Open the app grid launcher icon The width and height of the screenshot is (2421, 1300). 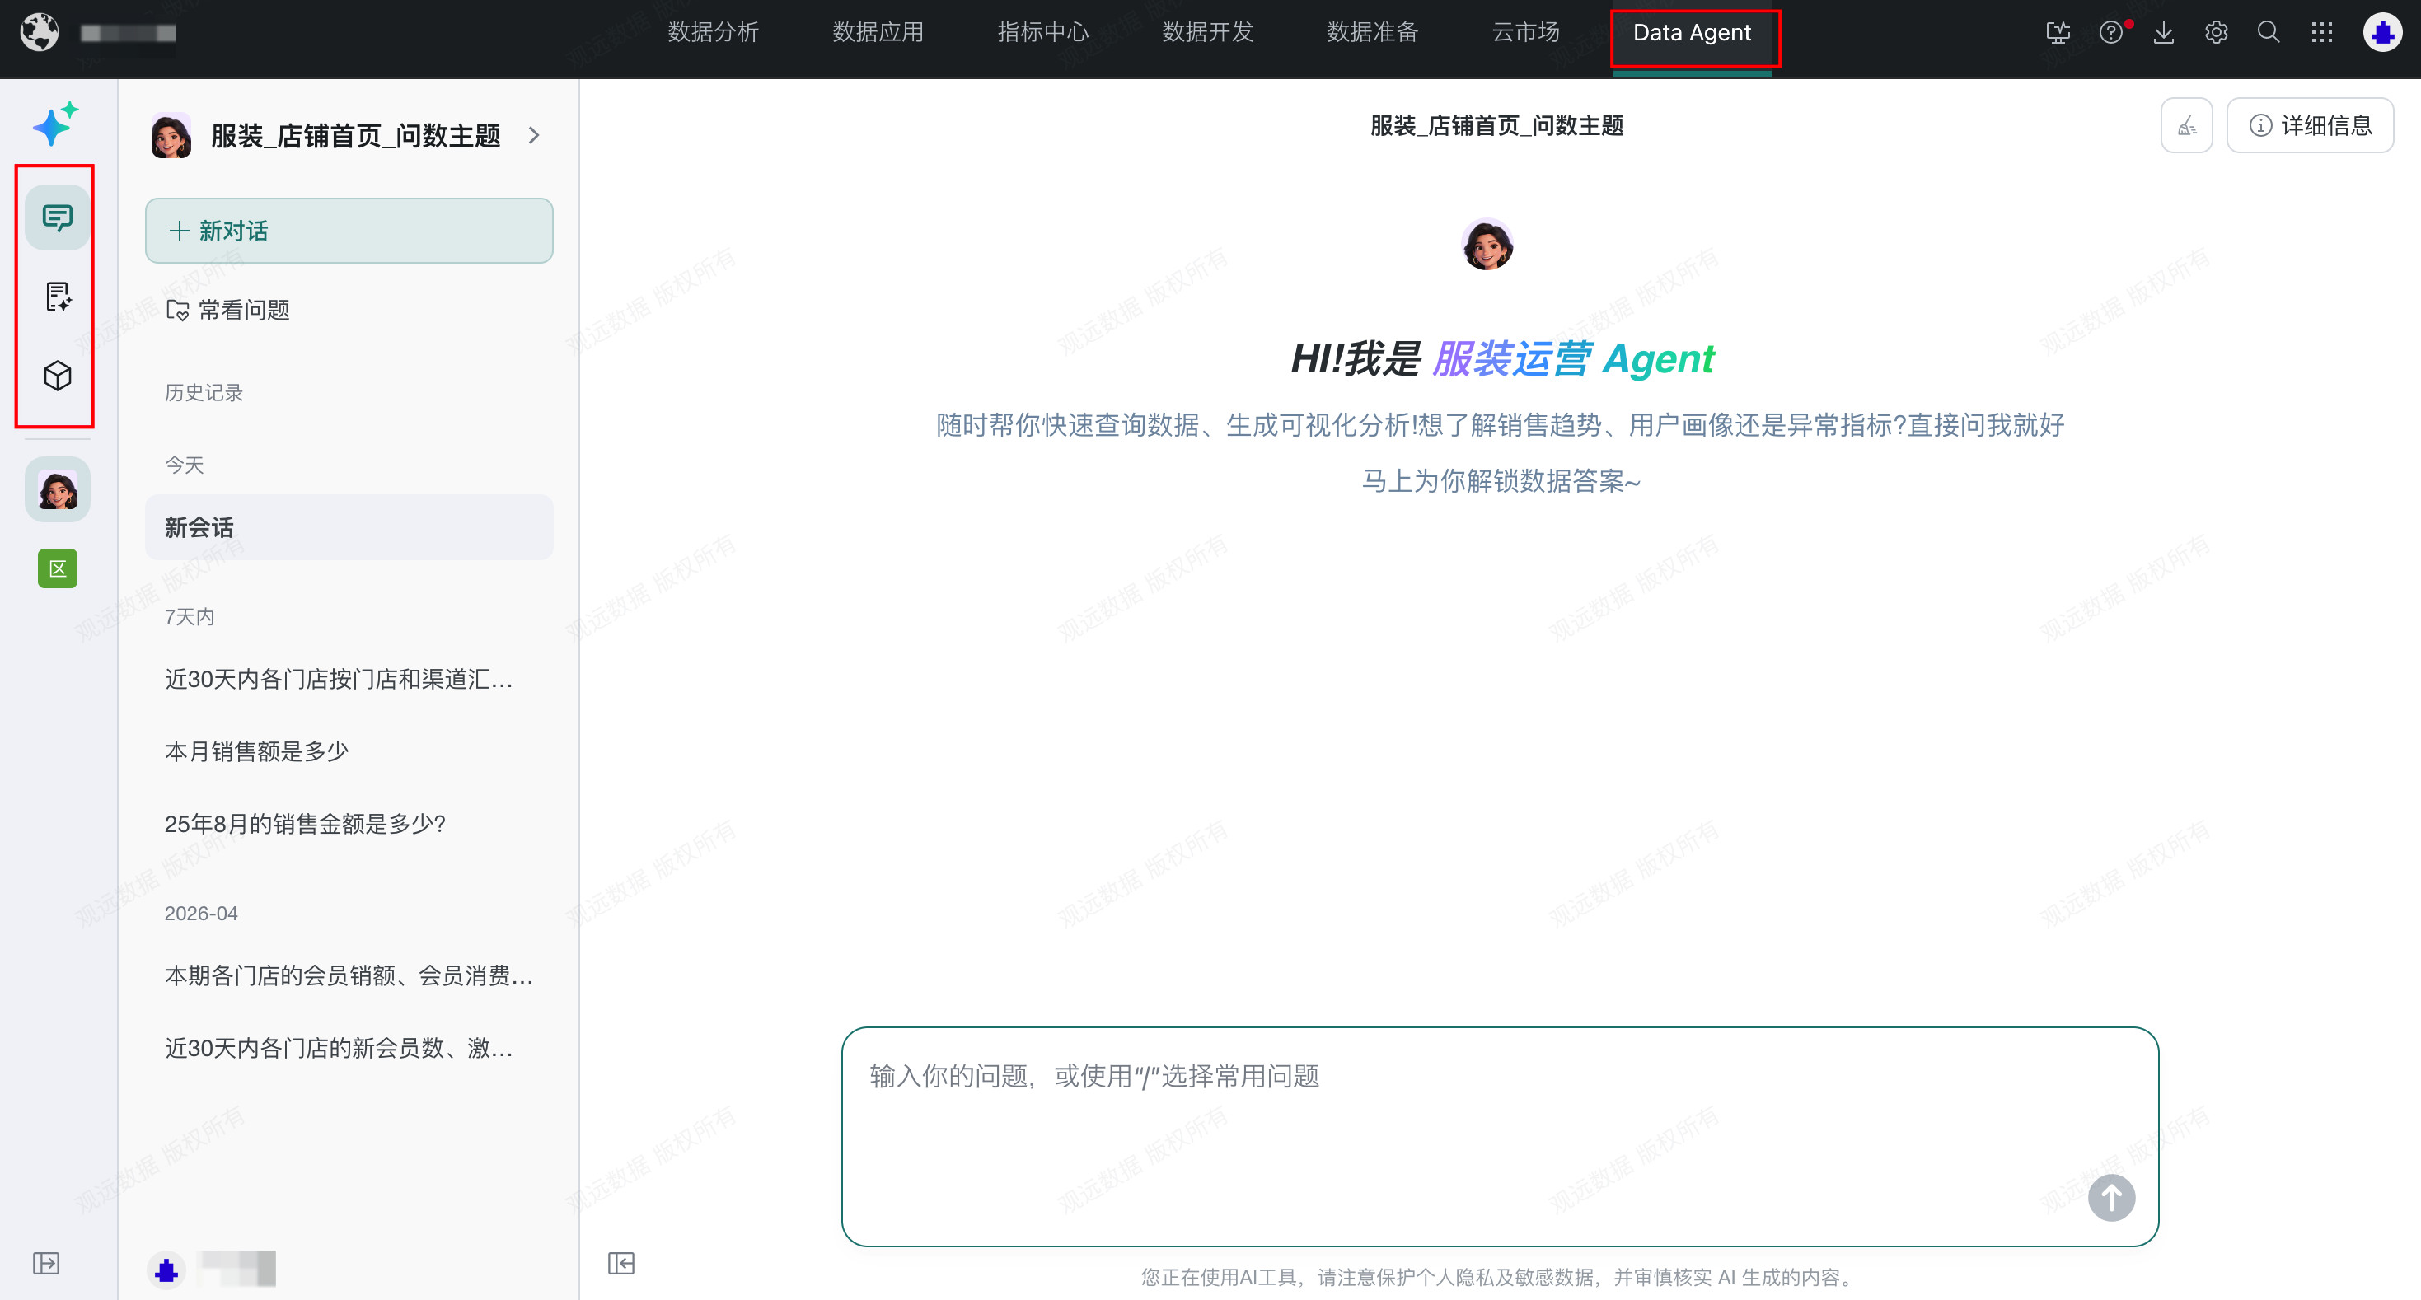click(x=2321, y=33)
